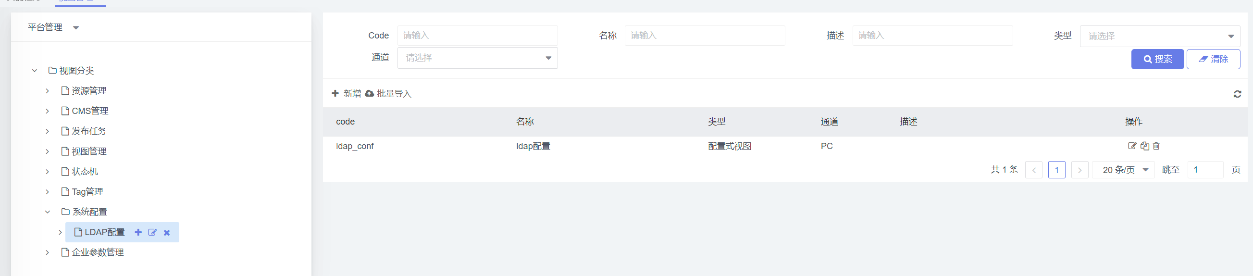
Task: Click the 资源管理 file icon
Action: [65, 91]
